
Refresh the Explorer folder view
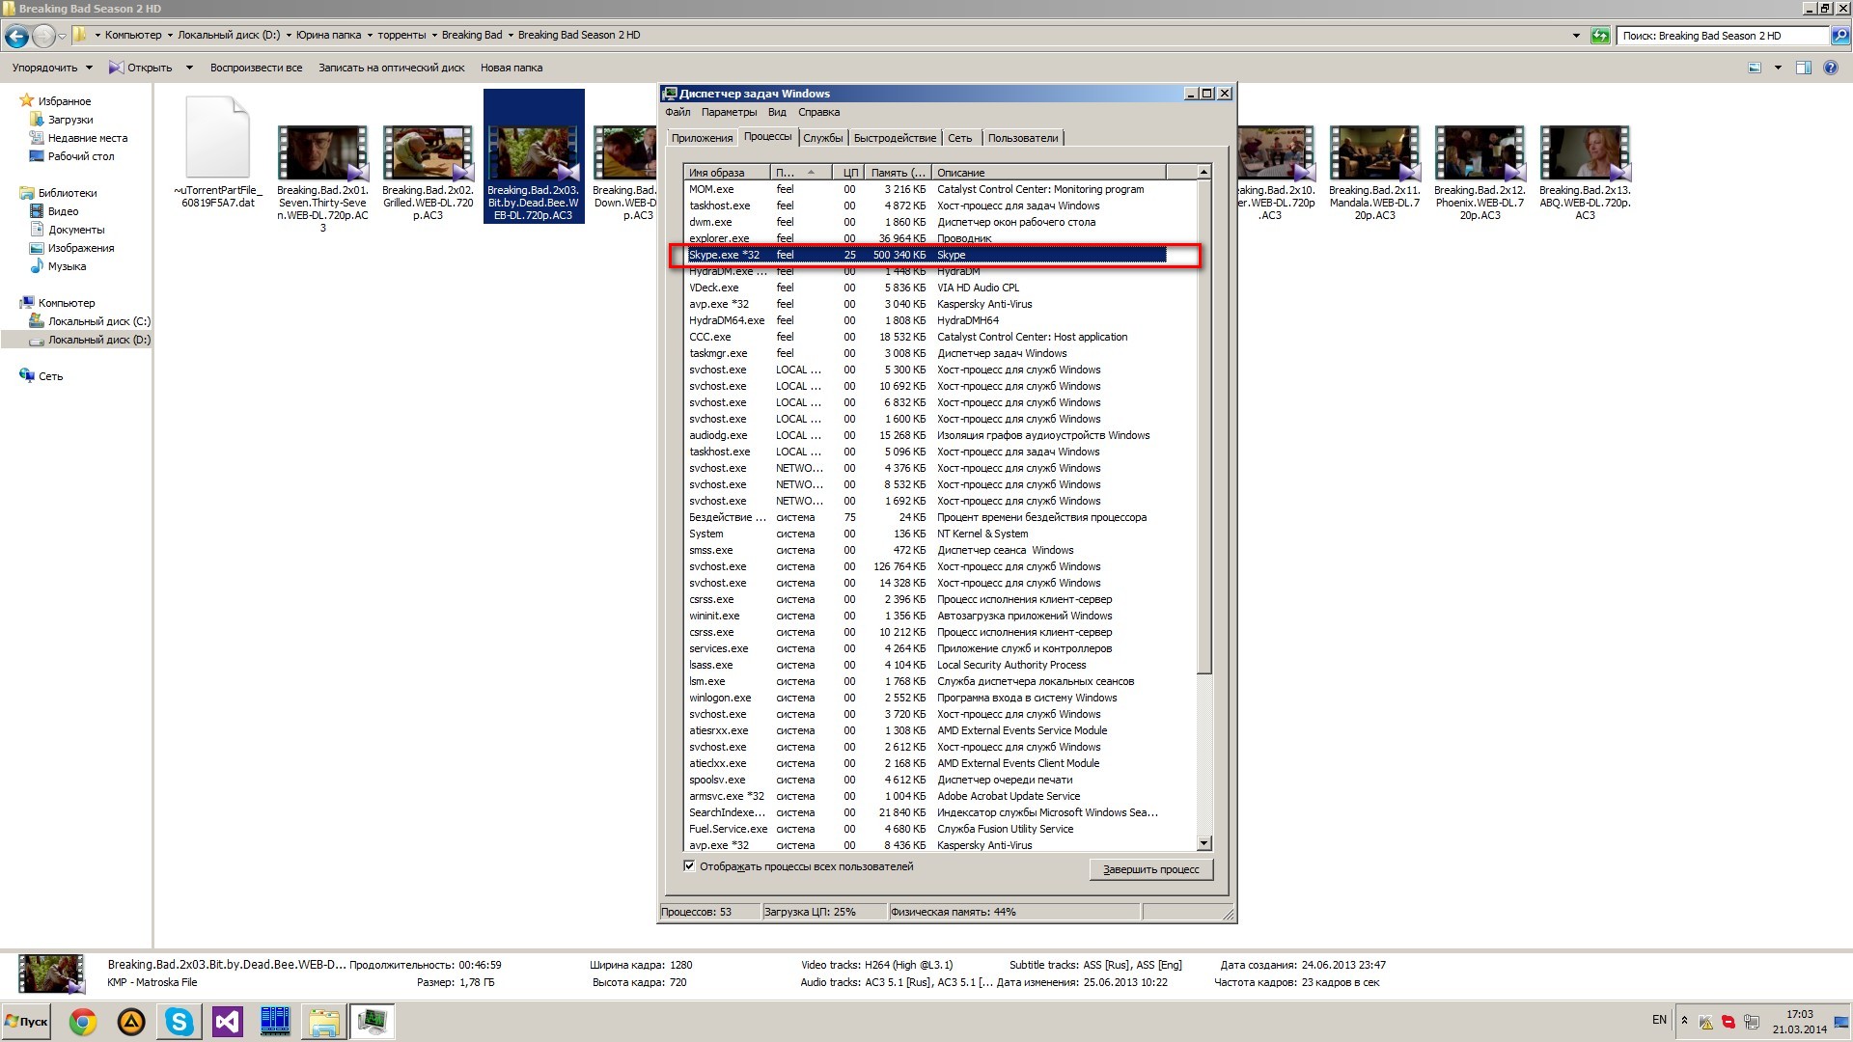point(1600,36)
